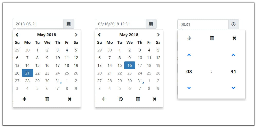Click the 08 hour value in time picker

tap(189, 71)
